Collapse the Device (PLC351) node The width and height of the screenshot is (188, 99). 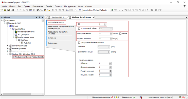(5, 23)
